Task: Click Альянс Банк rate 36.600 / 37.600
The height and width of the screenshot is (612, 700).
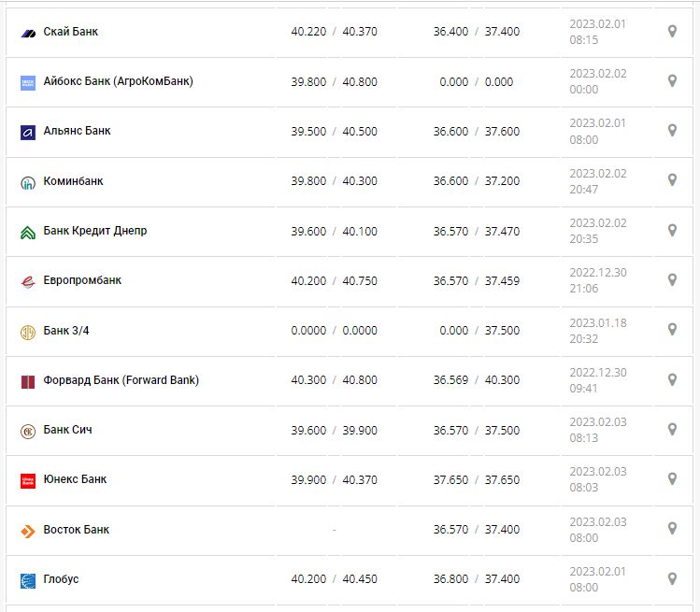Action: pyautogui.click(x=477, y=132)
